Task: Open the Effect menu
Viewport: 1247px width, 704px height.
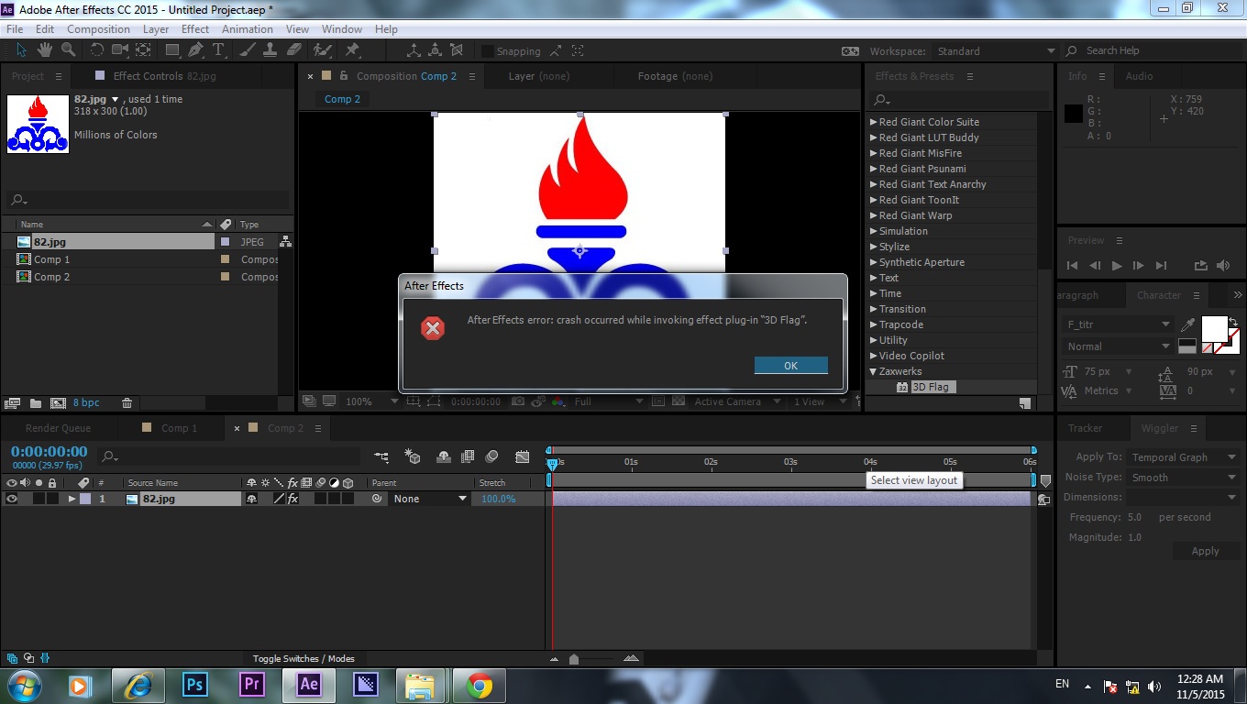Action: pyautogui.click(x=194, y=29)
